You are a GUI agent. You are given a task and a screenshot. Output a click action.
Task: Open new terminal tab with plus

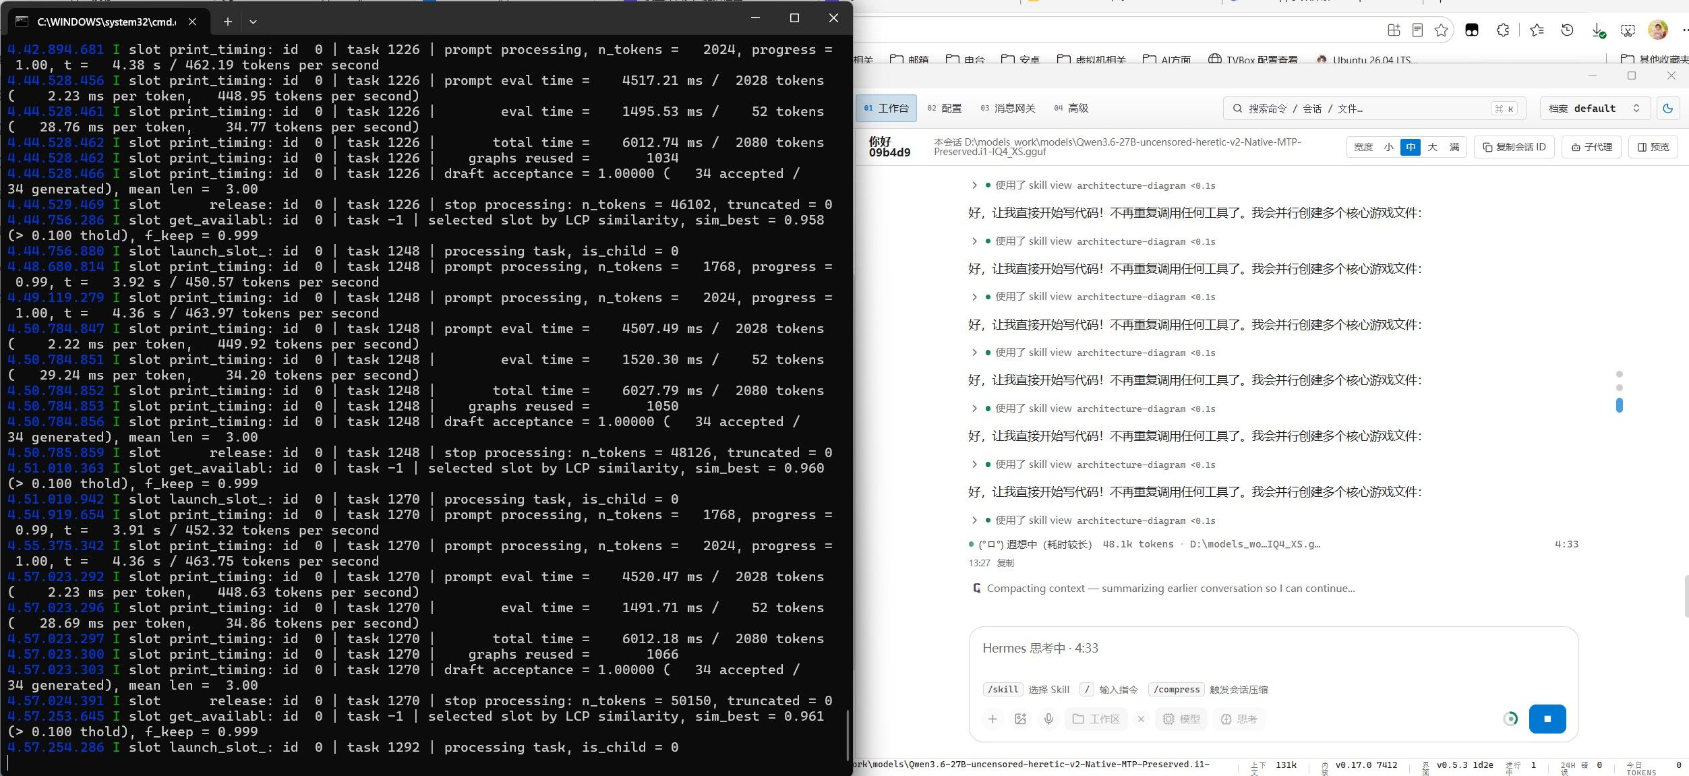[228, 22]
